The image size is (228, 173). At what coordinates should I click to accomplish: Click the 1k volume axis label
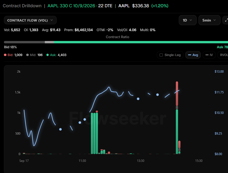(19, 113)
